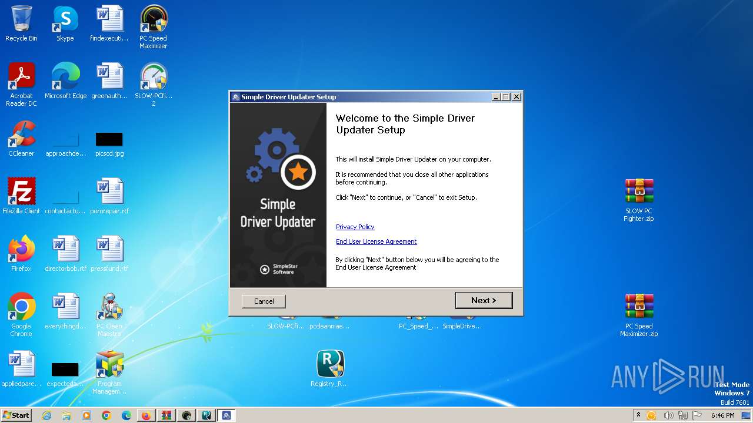Select the PC Speed Maximizer desktop icon
753x423 pixels.
[154, 27]
